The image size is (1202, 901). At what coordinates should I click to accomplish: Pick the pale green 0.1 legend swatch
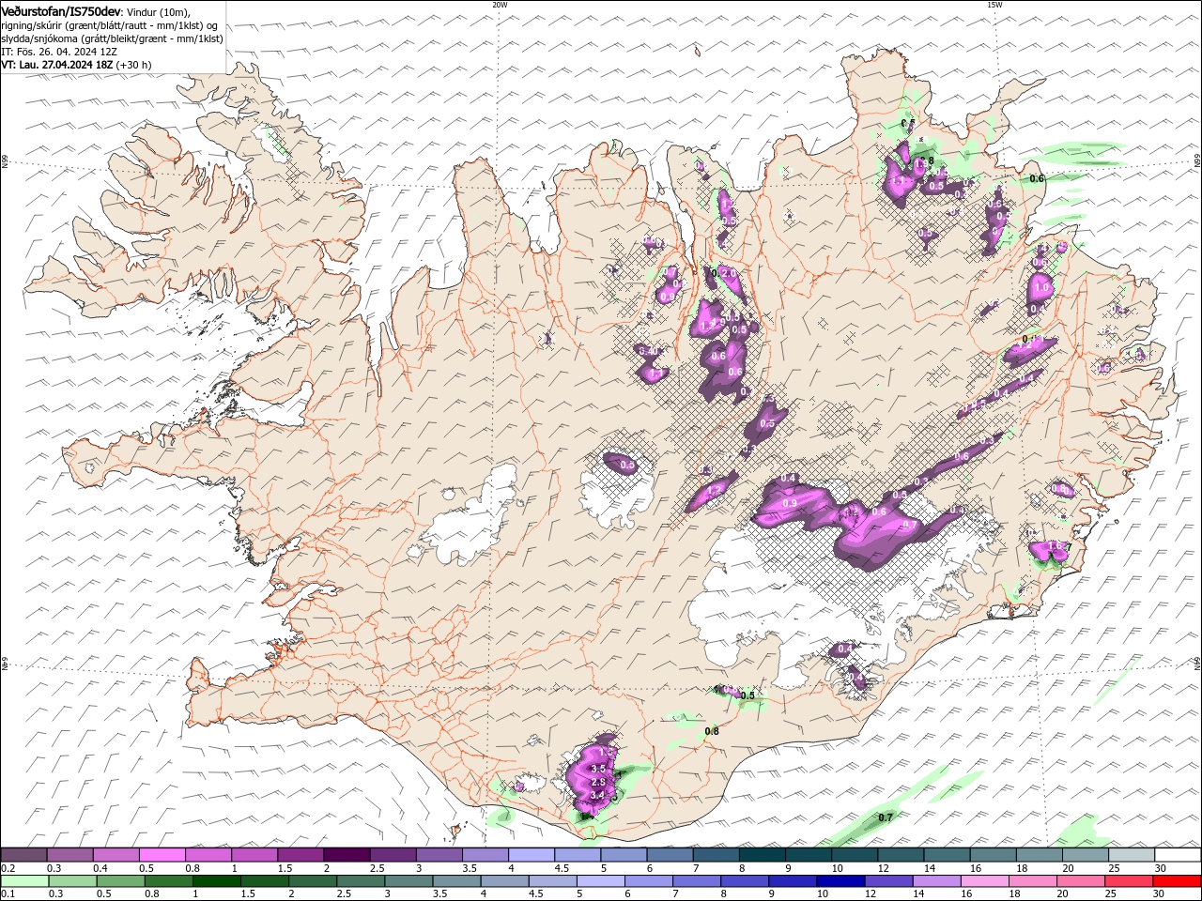click(24, 881)
